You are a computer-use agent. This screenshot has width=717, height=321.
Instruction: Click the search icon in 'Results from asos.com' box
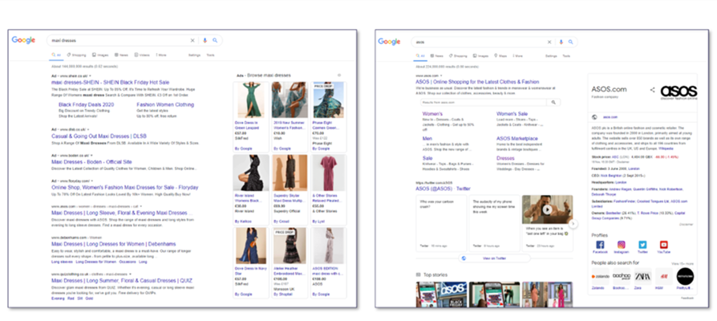coord(553,103)
